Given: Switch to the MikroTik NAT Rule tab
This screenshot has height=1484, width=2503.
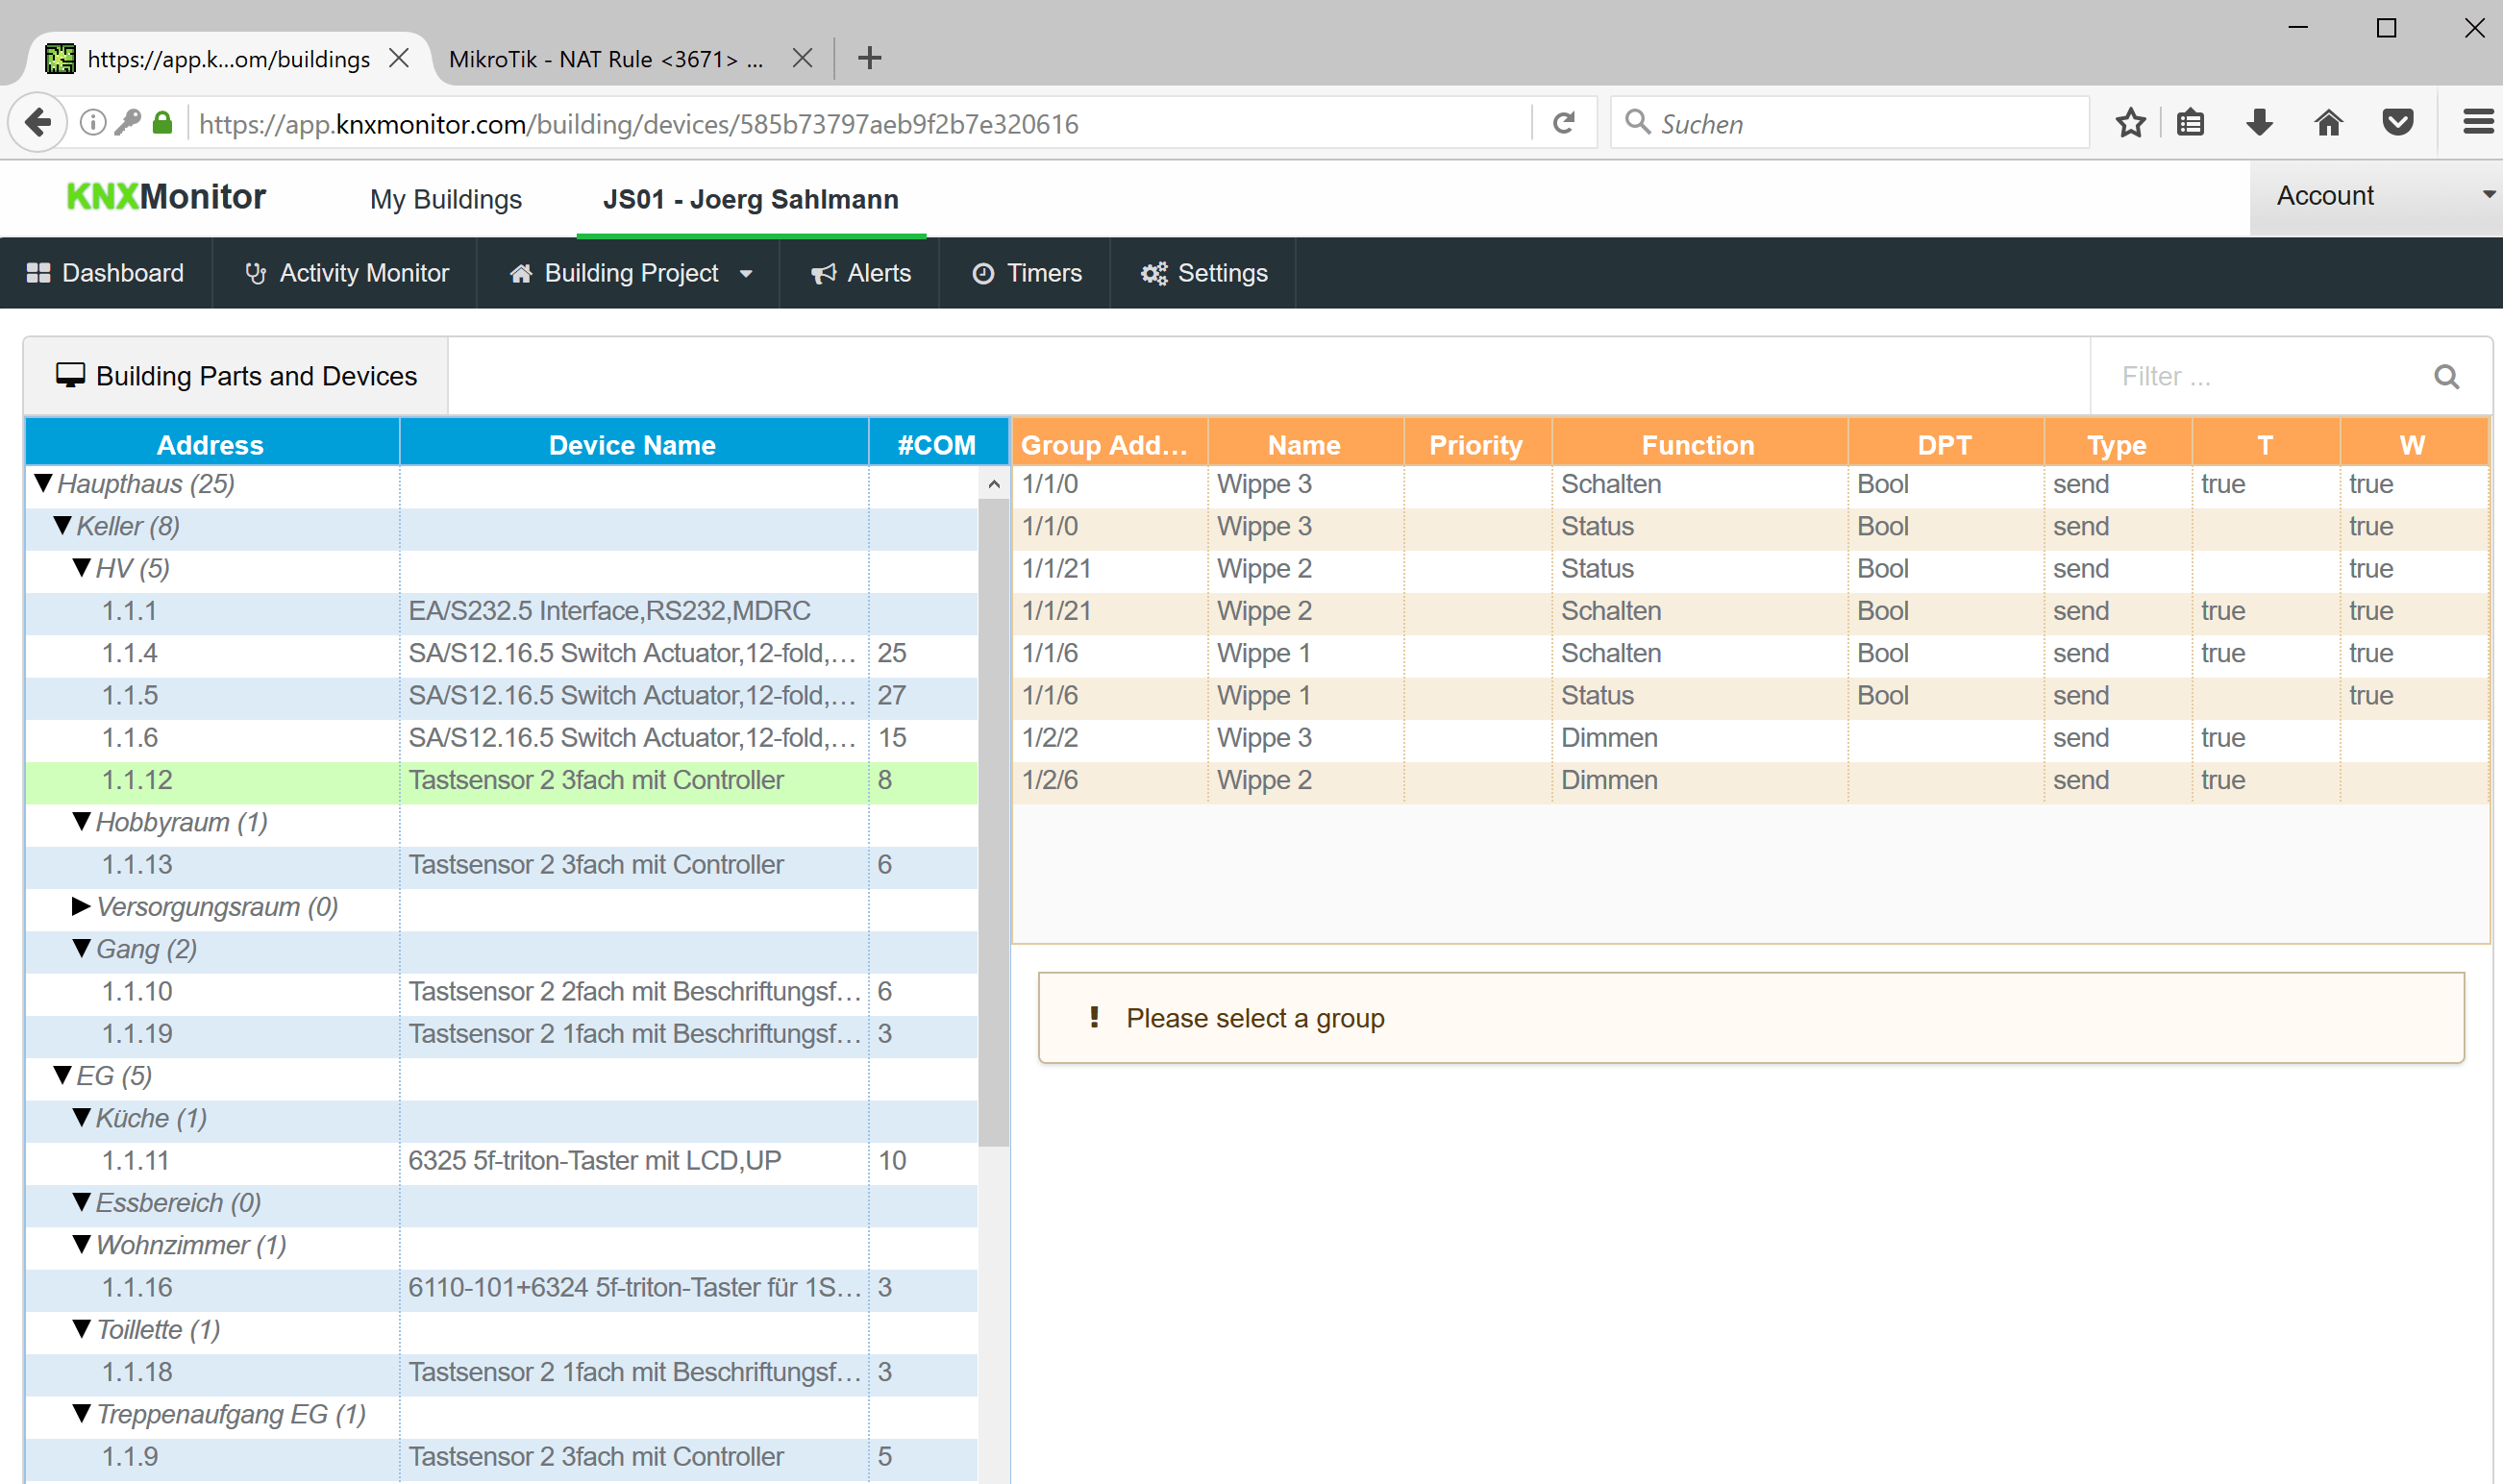Looking at the screenshot, I should [x=606, y=59].
